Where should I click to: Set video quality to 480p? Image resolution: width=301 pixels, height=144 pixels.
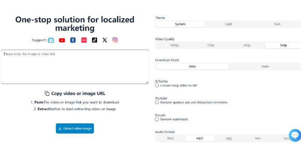point(247,45)
